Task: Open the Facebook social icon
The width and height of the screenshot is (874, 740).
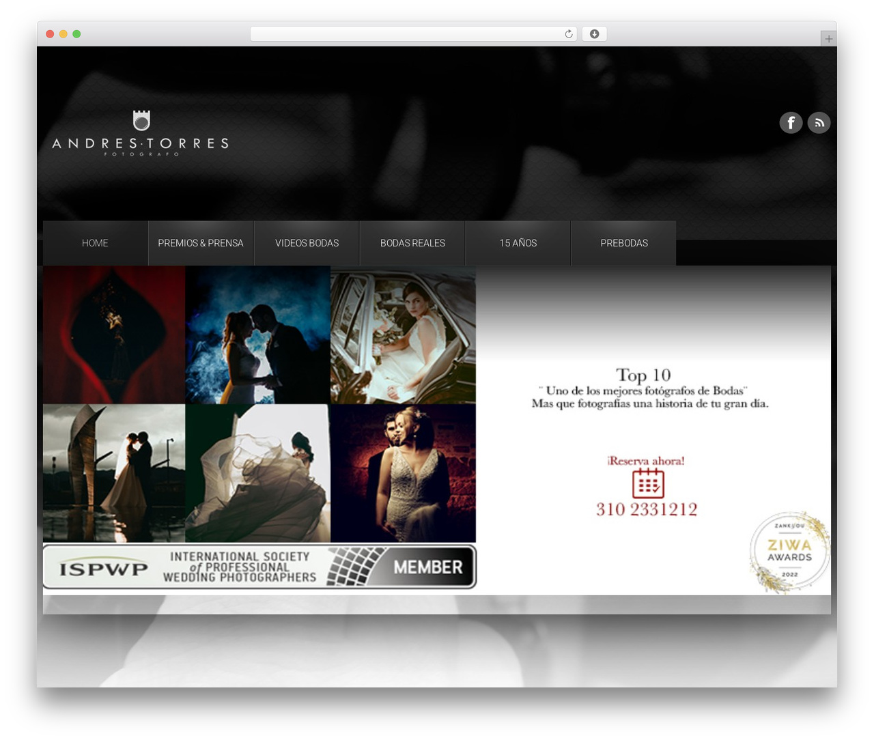Action: pyautogui.click(x=791, y=123)
